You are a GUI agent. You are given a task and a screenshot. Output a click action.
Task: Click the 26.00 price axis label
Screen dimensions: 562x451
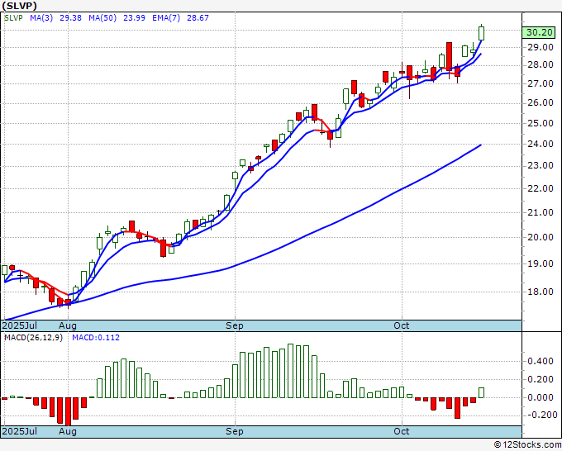click(x=541, y=102)
